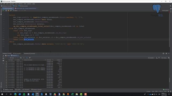This screenshot has height=96, width=172.
Task: Open the bottom panel gear settings icon
Action: click(166, 53)
